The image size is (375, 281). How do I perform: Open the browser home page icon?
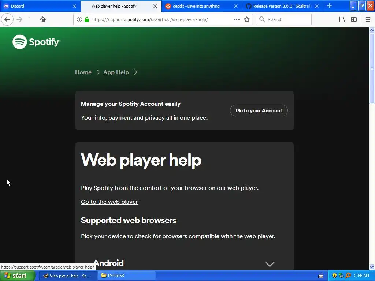click(x=43, y=19)
